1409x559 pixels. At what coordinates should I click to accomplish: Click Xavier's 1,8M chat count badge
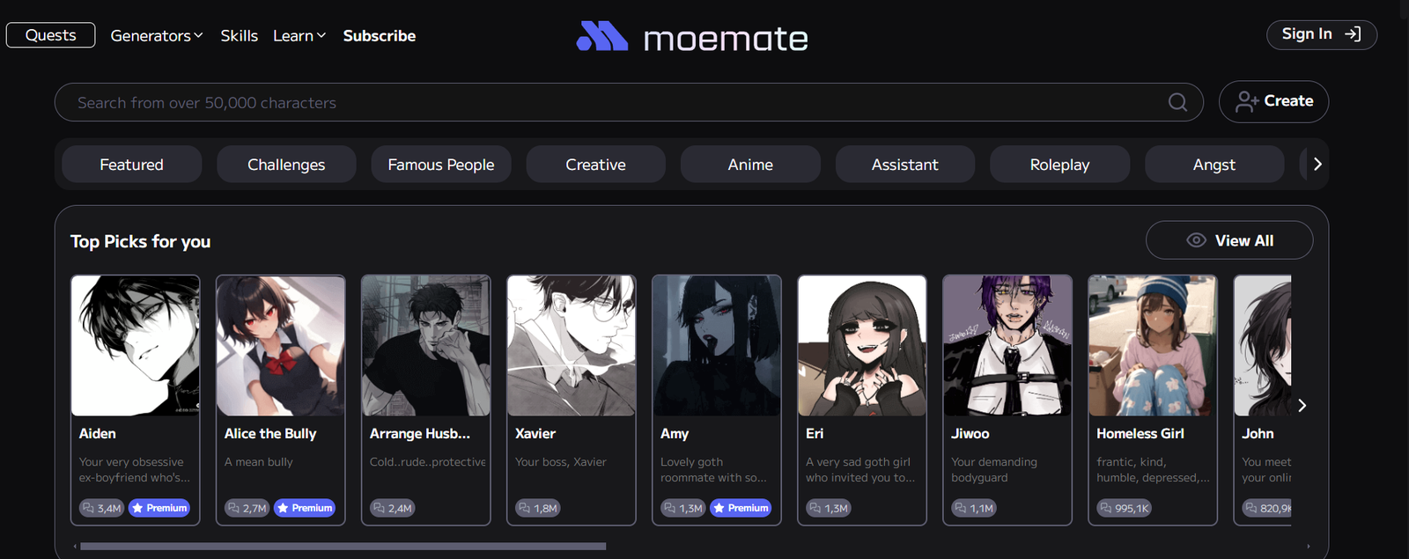[537, 508]
